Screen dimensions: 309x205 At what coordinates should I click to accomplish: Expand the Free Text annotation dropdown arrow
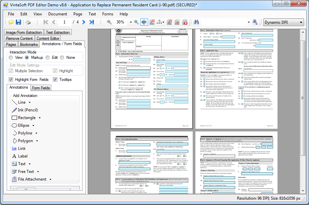[38, 172]
